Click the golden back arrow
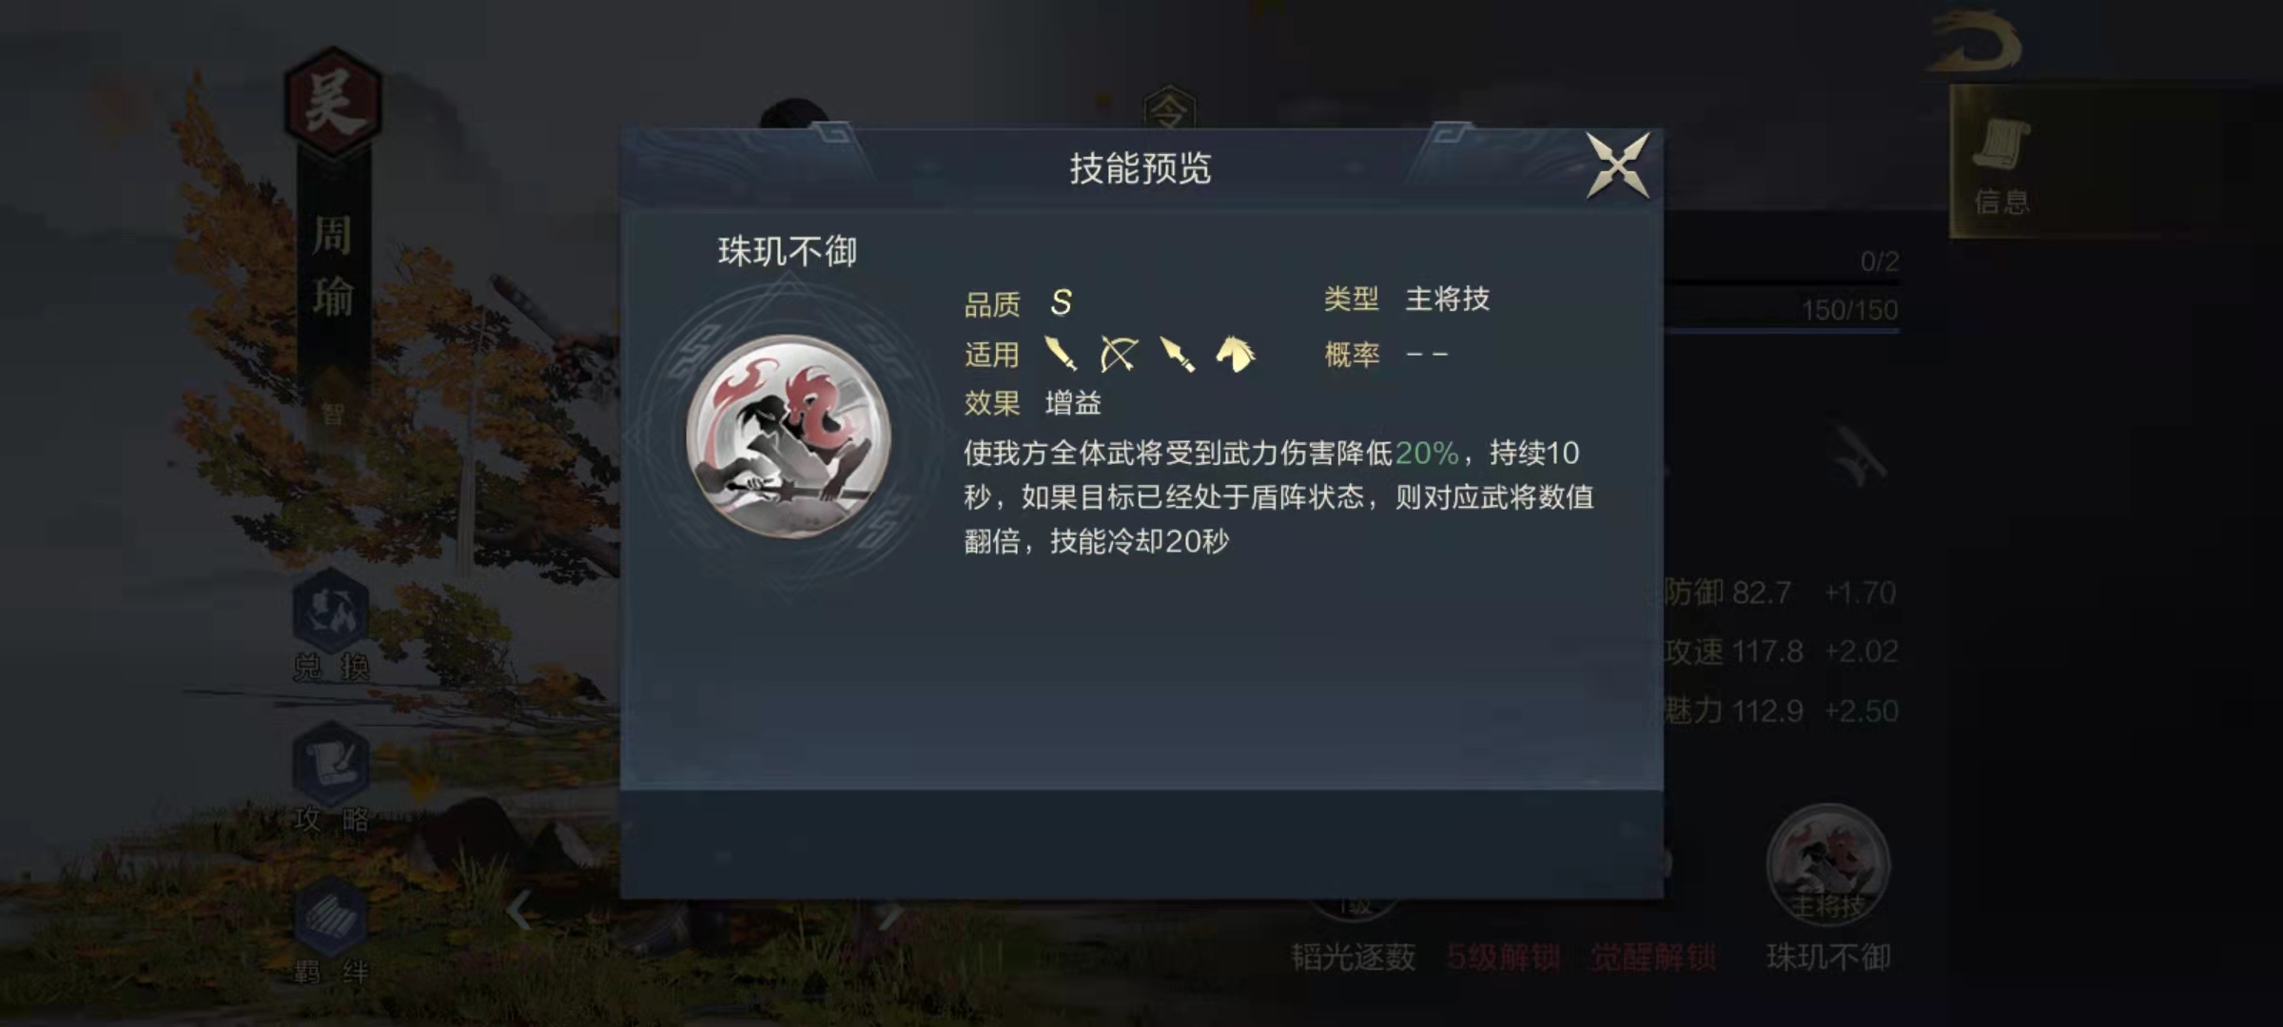The width and height of the screenshot is (2283, 1027). click(x=1975, y=43)
